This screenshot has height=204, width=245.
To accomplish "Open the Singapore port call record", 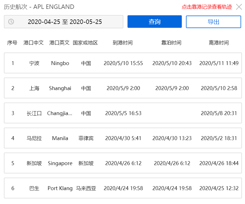I will 123,163.
